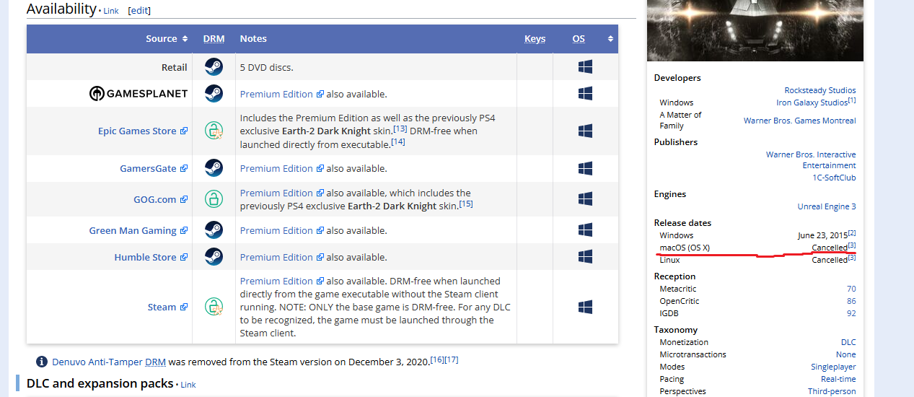Screen dimensions: 914x397
Task: Open the 1C-SoftClub publisher link
Action: coord(834,178)
